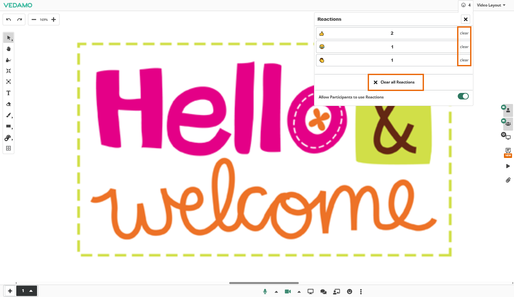Click the horizontal scrollbar thumb
This screenshot has height=297, width=514.
point(264,283)
